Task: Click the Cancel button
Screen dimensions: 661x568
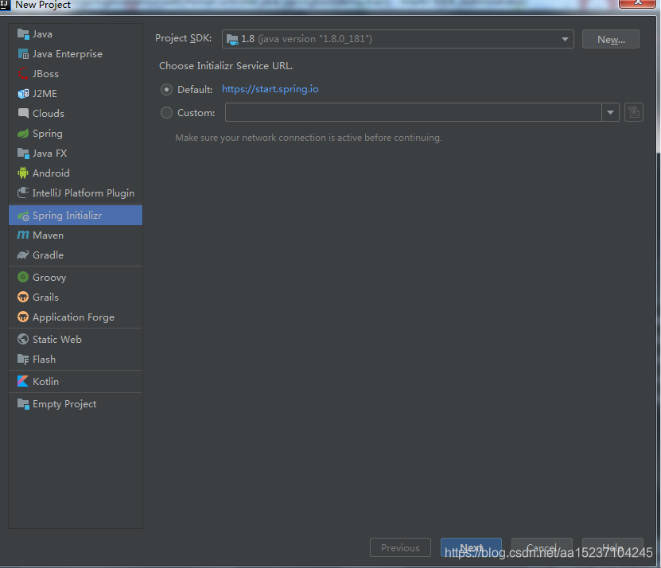Action: (x=542, y=547)
